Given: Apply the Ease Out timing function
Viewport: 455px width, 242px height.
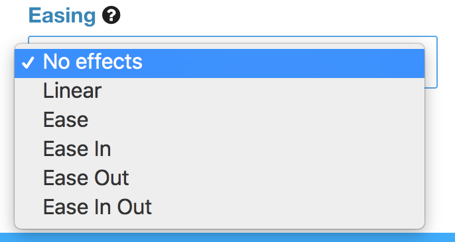Looking at the screenshot, I should pos(220,178).
